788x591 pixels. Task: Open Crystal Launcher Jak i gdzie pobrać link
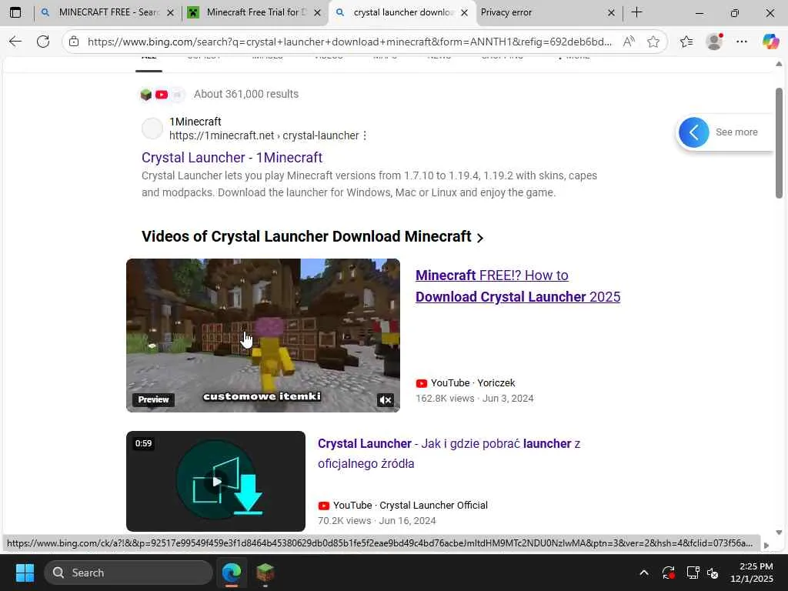click(x=449, y=453)
